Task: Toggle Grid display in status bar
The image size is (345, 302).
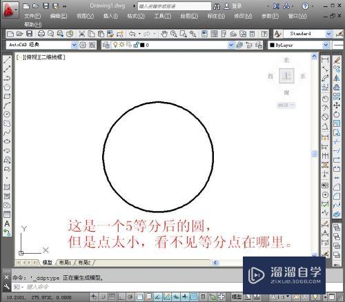Action: (112, 296)
